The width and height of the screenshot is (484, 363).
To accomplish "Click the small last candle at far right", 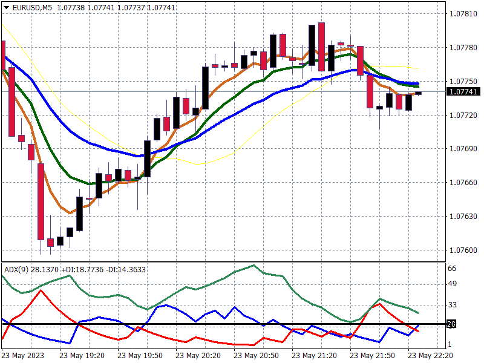I will (x=418, y=93).
